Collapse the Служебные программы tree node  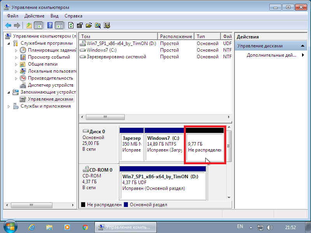[9, 43]
